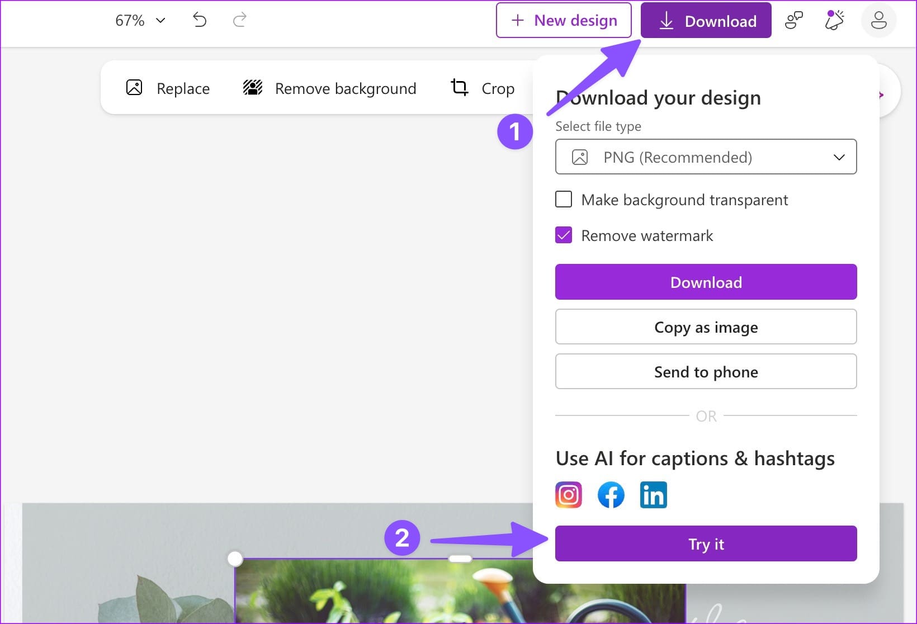
Task: Click the Redo arrow icon
Action: tap(240, 20)
